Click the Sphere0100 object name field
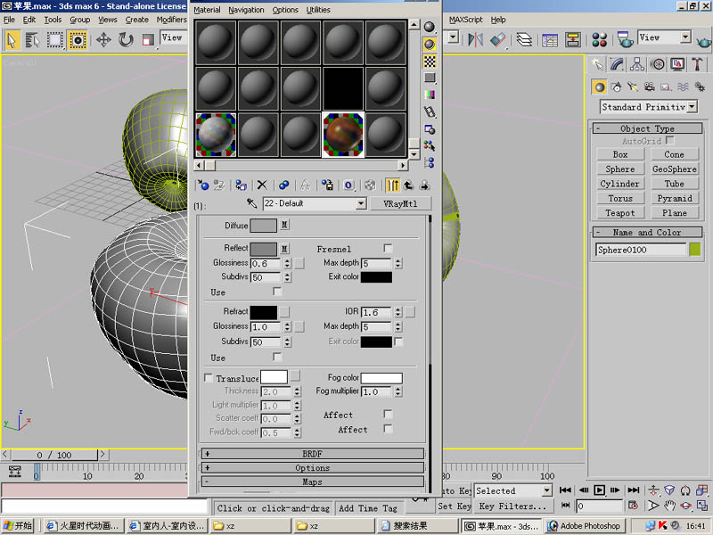 (640, 250)
